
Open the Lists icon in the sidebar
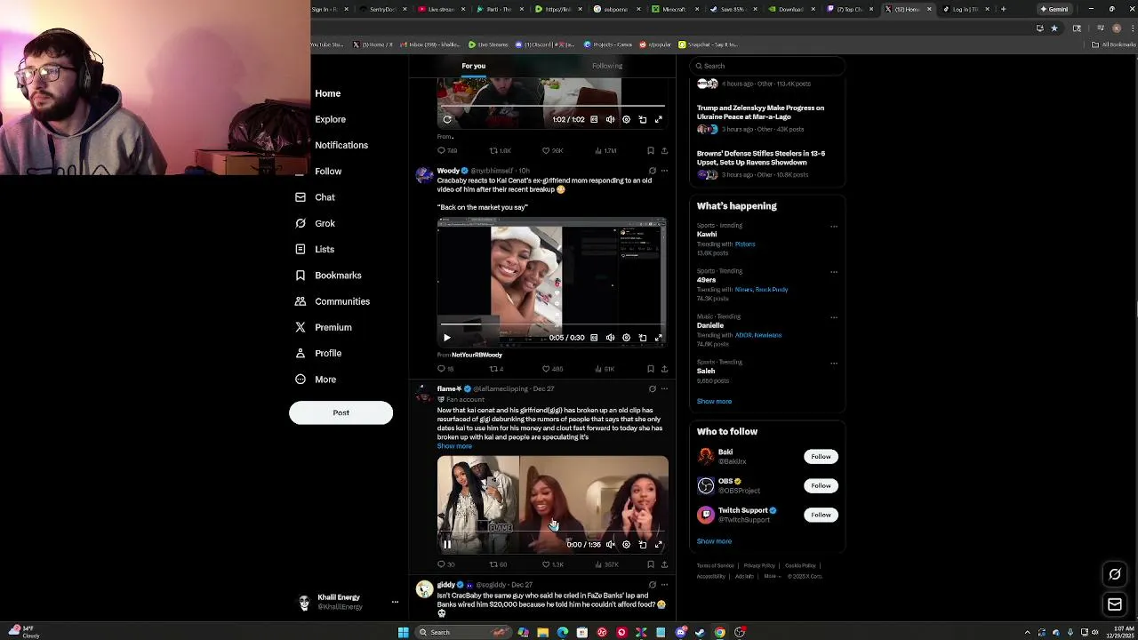(301, 249)
